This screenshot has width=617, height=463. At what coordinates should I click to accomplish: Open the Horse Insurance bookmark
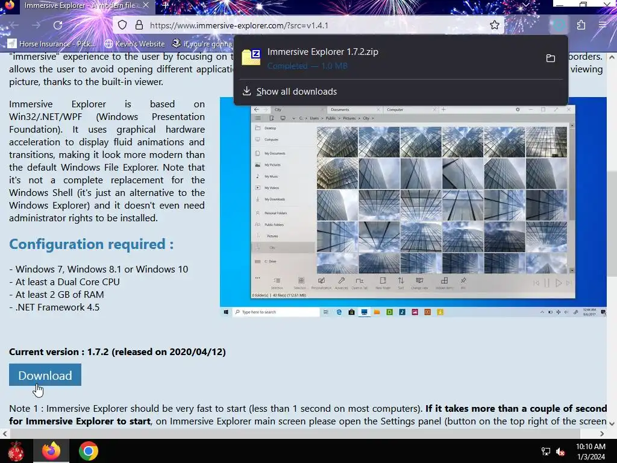point(52,43)
